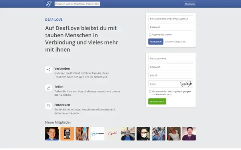This screenshot has width=241, height=150.
Task: Focus the Benutzername oder eMail-Adresse login field
Action: [x=171, y=19]
